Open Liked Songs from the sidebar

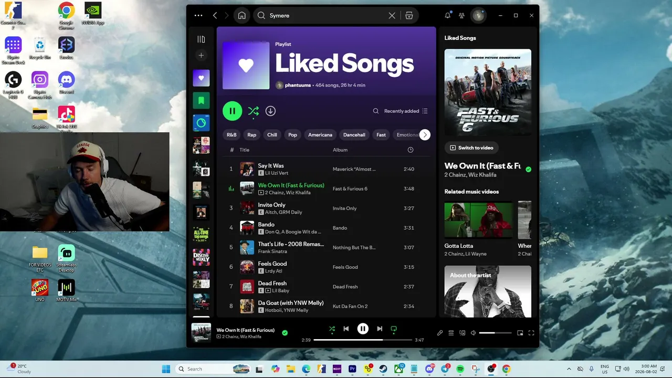tap(201, 78)
